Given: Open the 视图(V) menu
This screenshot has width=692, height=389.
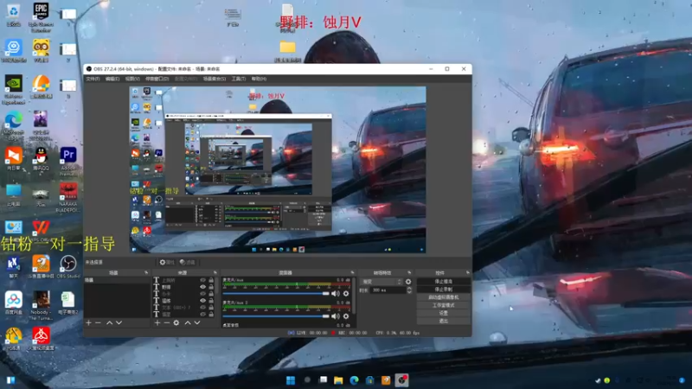Looking at the screenshot, I should click(132, 79).
